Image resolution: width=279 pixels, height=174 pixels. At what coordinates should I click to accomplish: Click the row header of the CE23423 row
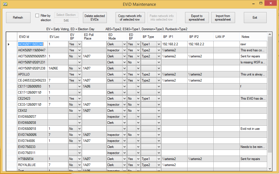(x=12, y=99)
